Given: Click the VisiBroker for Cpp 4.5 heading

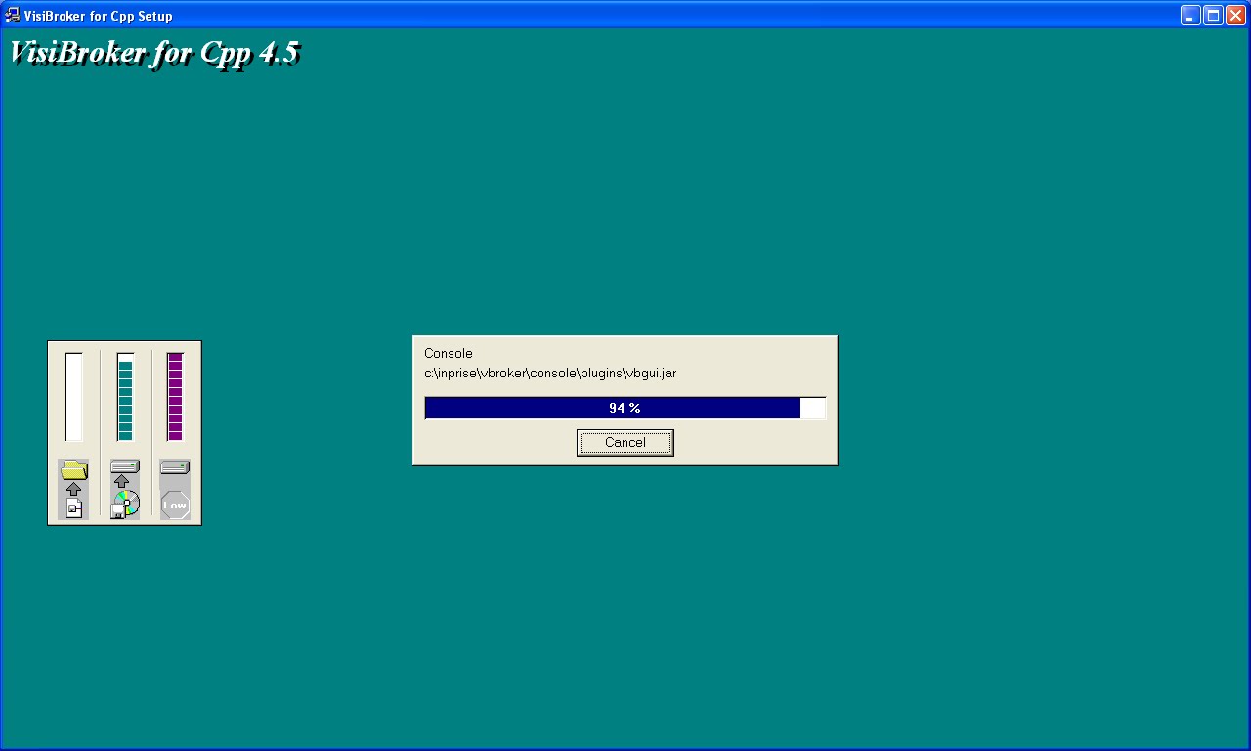Looking at the screenshot, I should (x=154, y=53).
